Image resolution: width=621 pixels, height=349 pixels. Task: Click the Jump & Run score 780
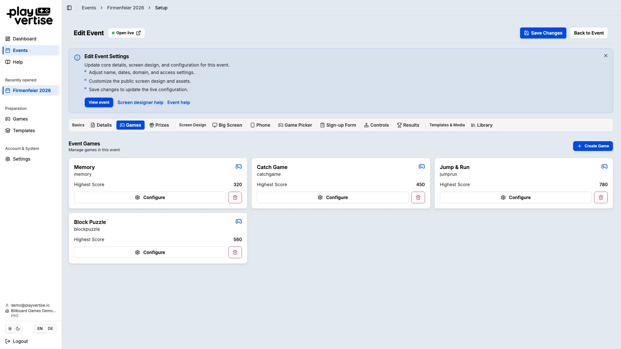point(604,185)
